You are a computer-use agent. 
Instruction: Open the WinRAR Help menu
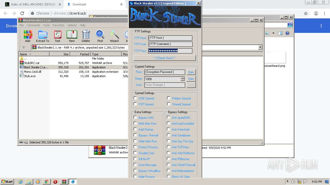pyautogui.click(x=82, y=25)
